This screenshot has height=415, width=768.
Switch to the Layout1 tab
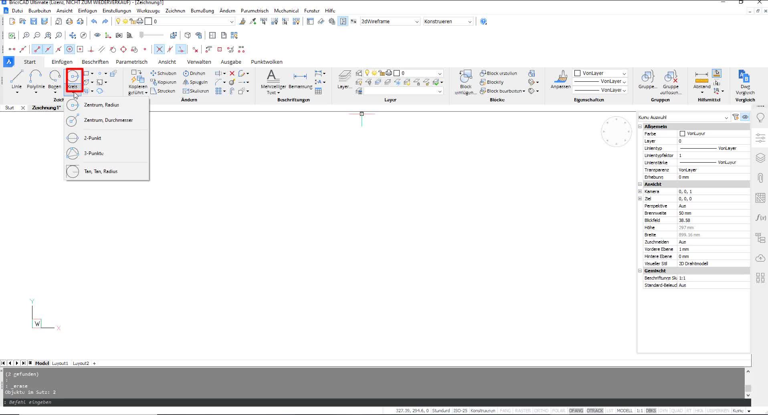[60, 363]
